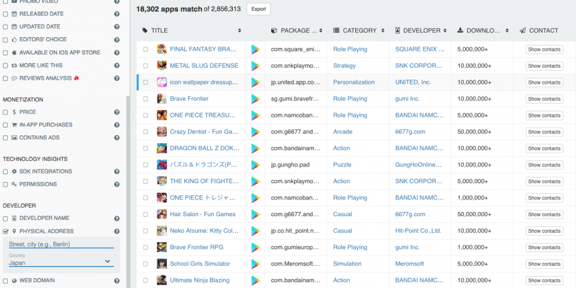This screenshot has width=576, height=288.
Task: Filter by Personalization category link
Action: click(354, 83)
